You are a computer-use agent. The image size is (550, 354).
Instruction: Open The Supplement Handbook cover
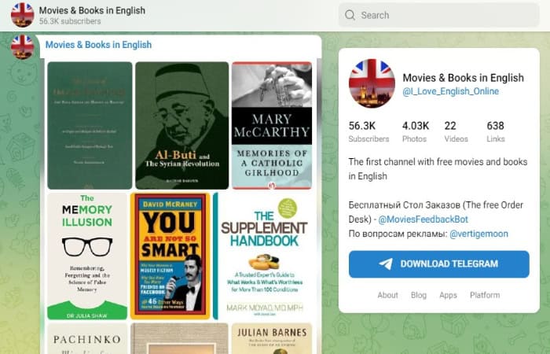click(262, 256)
